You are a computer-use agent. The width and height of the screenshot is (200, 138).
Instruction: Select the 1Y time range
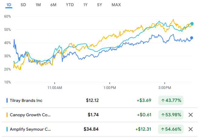(x=86, y=5)
